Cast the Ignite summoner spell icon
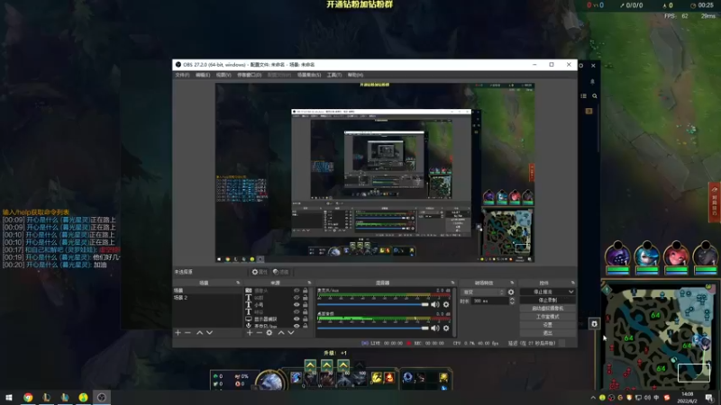This screenshot has width=721, height=405. [389, 377]
